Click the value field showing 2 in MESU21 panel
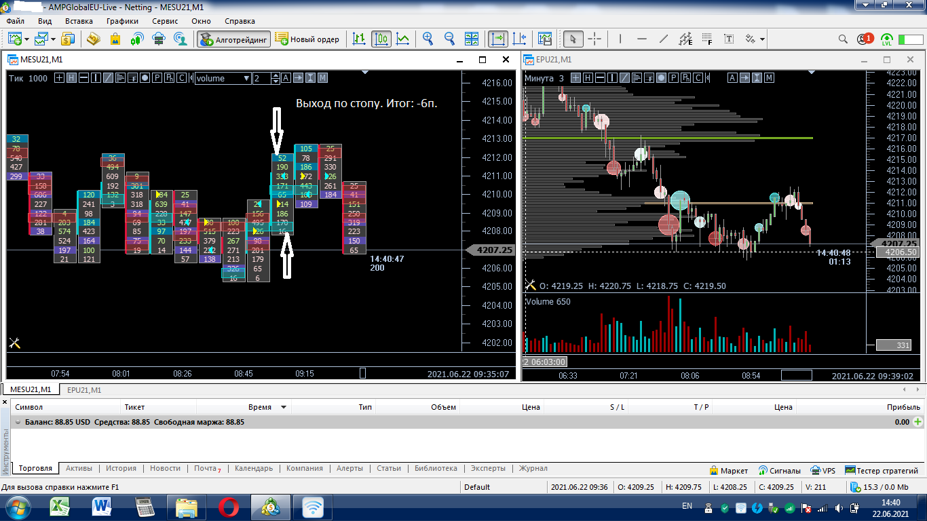Screen dimensions: 927x521 pos(261,78)
